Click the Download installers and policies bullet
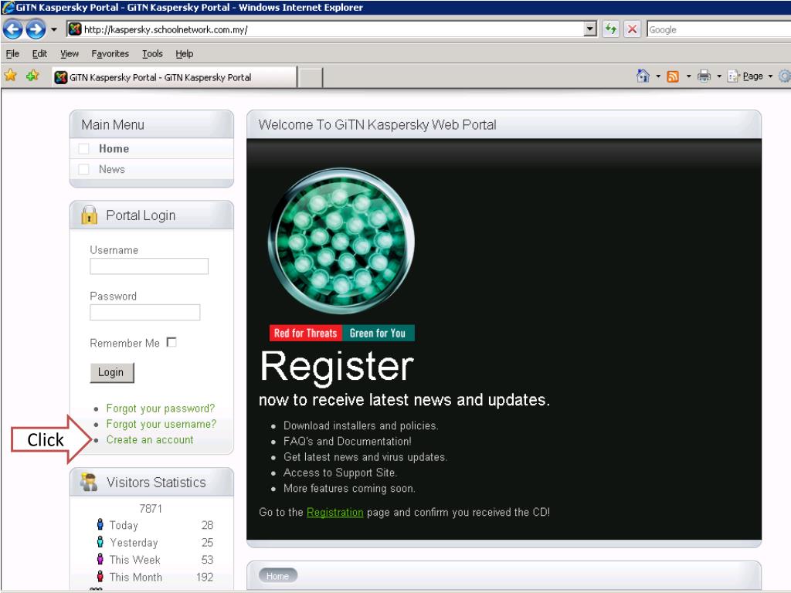The width and height of the screenshot is (791, 593). click(361, 425)
